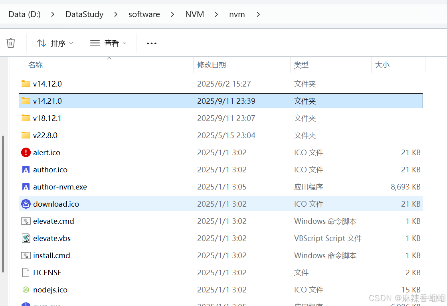This screenshot has height=306, width=447.
Task: Click the delete (trash) icon in the toolbar
Action: (11, 43)
